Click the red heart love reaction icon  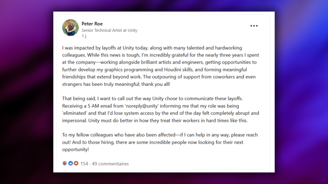76,164
